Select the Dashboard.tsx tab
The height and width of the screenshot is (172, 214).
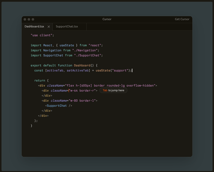tap(34, 27)
